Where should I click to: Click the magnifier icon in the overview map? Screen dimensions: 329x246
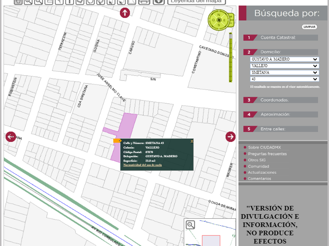[190, 225]
